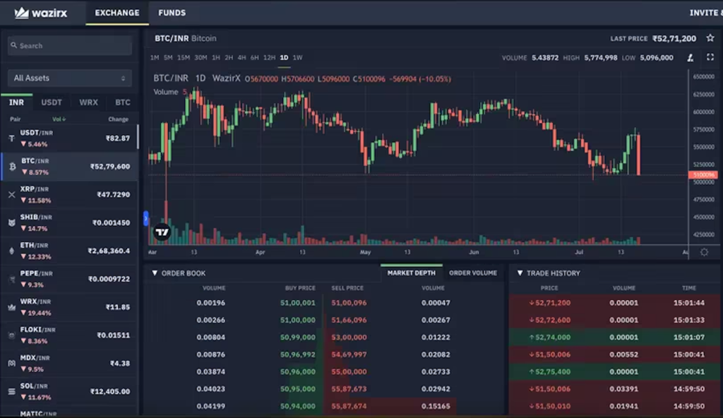Image resolution: width=723 pixels, height=418 pixels.
Task: Click the TradingView logo on chart
Action: pyautogui.click(x=162, y=232)
